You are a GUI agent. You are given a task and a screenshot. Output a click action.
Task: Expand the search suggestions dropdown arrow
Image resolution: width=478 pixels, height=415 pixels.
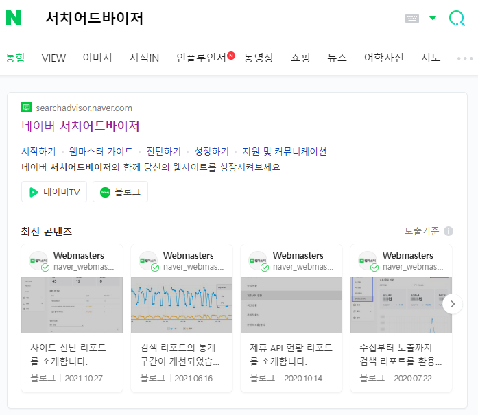click(x=432, y=19)
